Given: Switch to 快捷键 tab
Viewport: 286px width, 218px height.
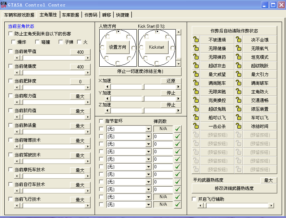Looking at the screenshot, I should click(122, 15).
